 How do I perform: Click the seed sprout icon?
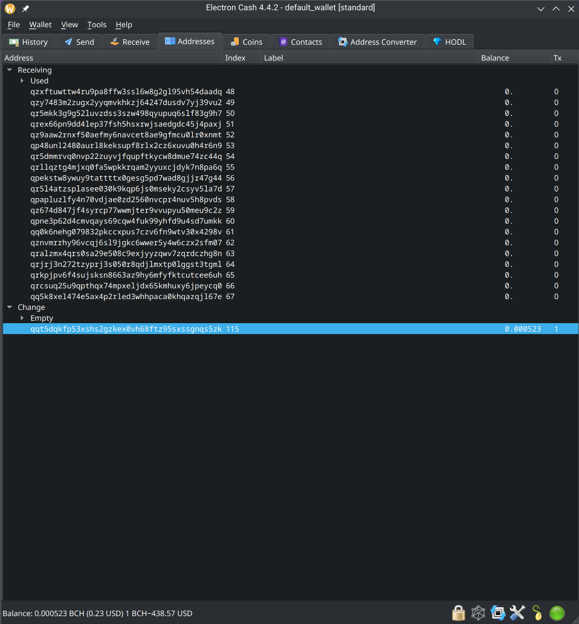tap(537, 613)
